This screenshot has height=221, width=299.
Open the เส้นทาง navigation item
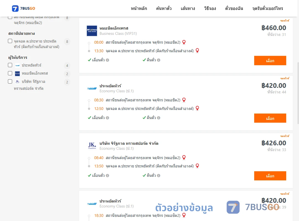[188, 8]
